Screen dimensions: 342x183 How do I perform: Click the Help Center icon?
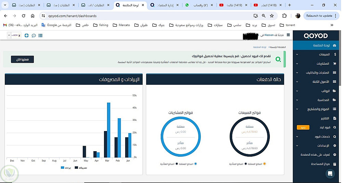click(335, 164)
